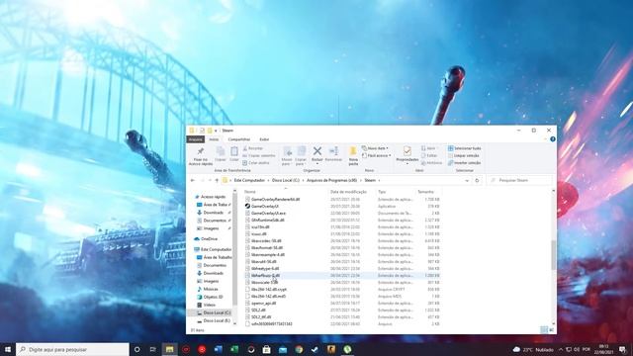
Task: Show hidden system tray icons
Action: click(561, 349)
